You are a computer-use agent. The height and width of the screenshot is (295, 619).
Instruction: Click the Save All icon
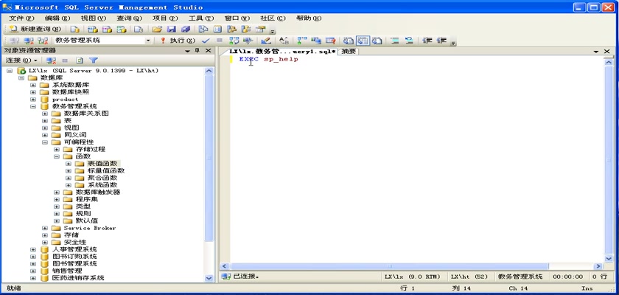click(x=186, y=29)
